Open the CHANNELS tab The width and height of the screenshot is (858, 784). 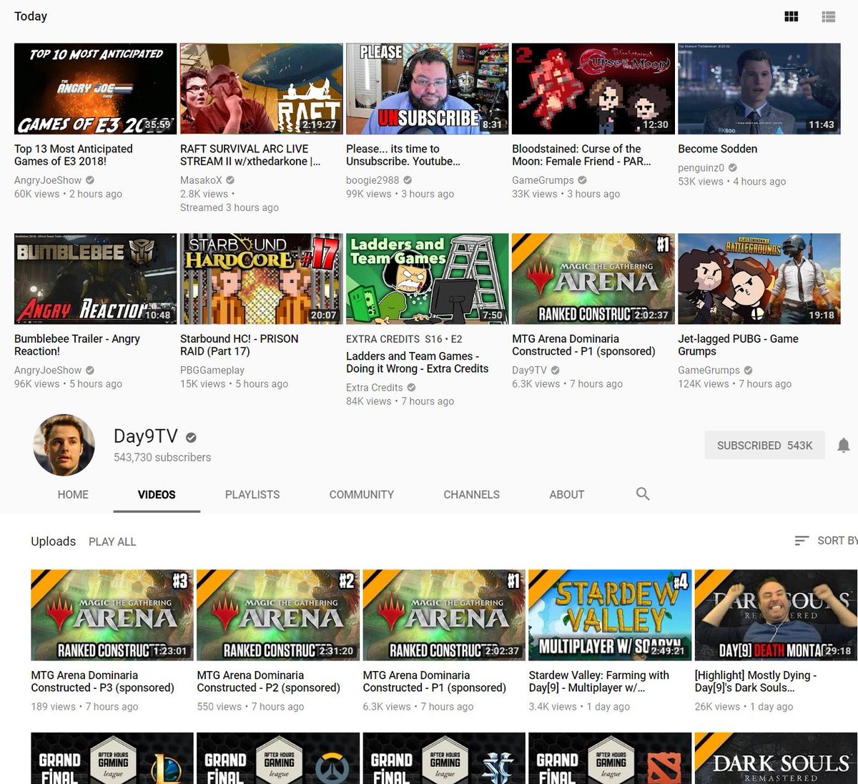coord(471,494)
